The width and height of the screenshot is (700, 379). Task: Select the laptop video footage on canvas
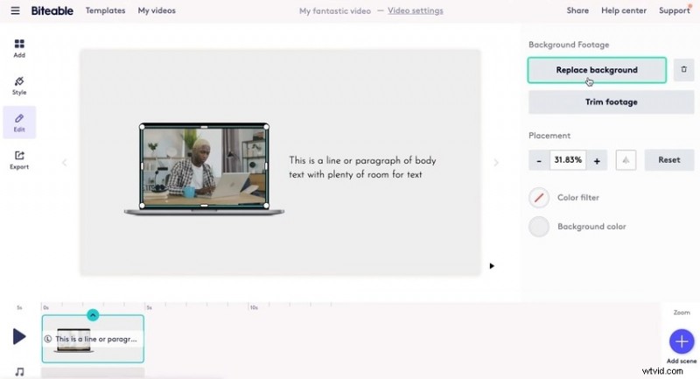(204, 167)
